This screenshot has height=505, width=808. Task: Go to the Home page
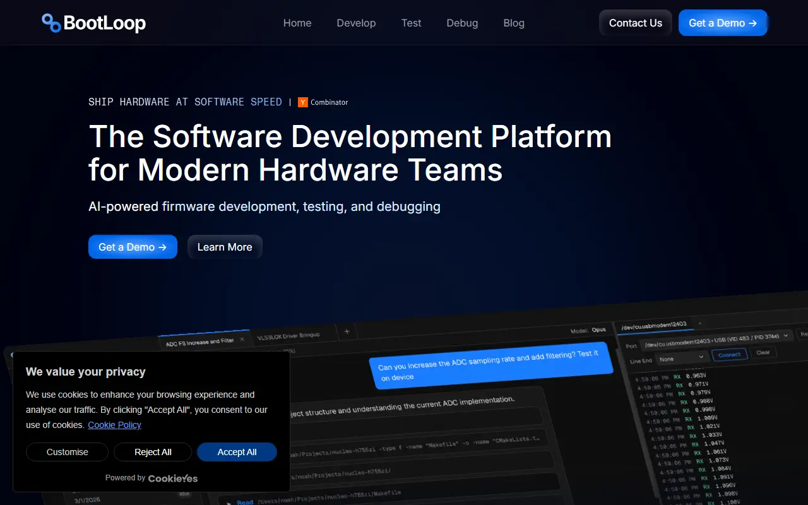(x=297, y=23)
